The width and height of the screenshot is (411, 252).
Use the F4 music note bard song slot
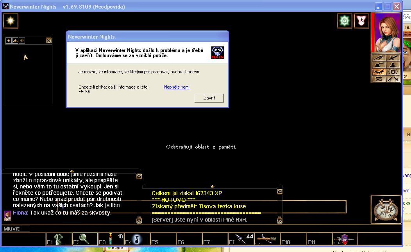click(137, 239)
